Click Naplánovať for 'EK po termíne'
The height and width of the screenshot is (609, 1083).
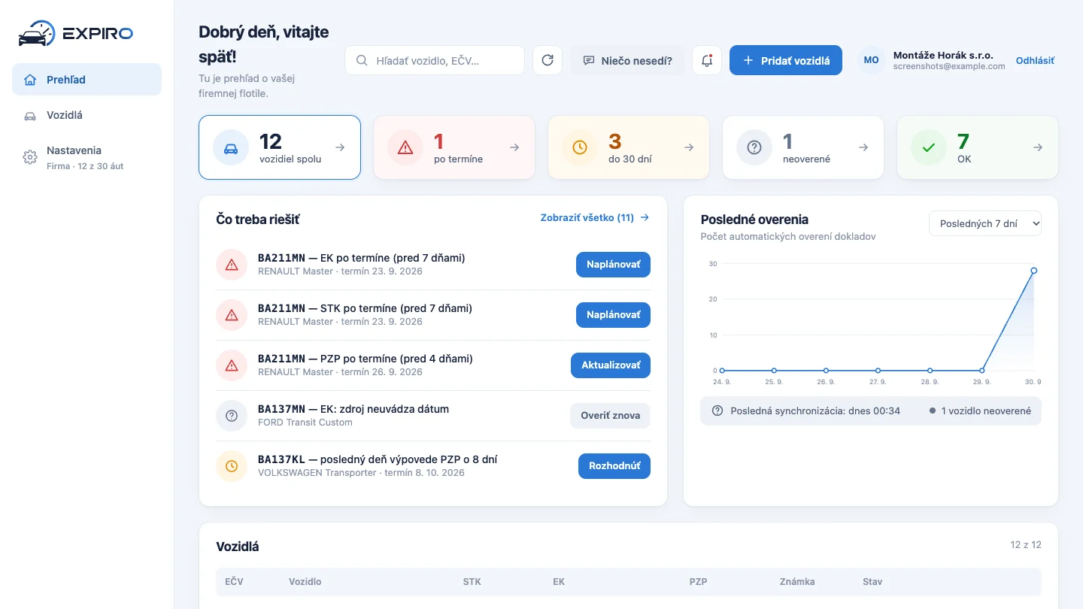click(x=613, y=265)
